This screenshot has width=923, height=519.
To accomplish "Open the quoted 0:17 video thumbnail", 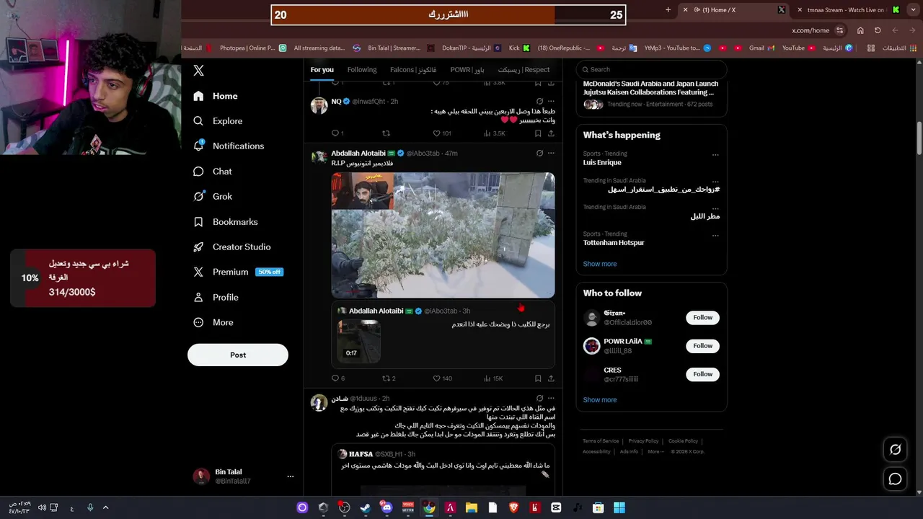I will pos(358,340).
